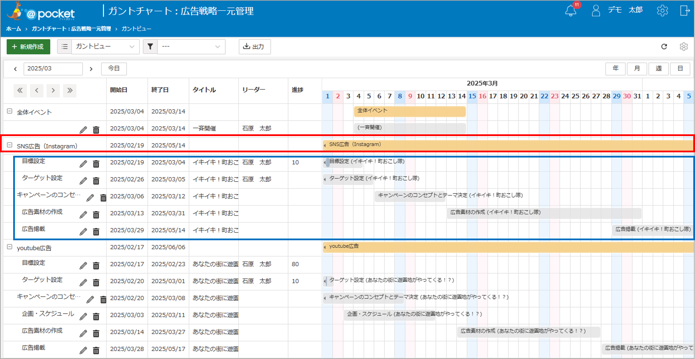
Task: Open the user profile icon for デモ 太郎
Action: [596, 11]
